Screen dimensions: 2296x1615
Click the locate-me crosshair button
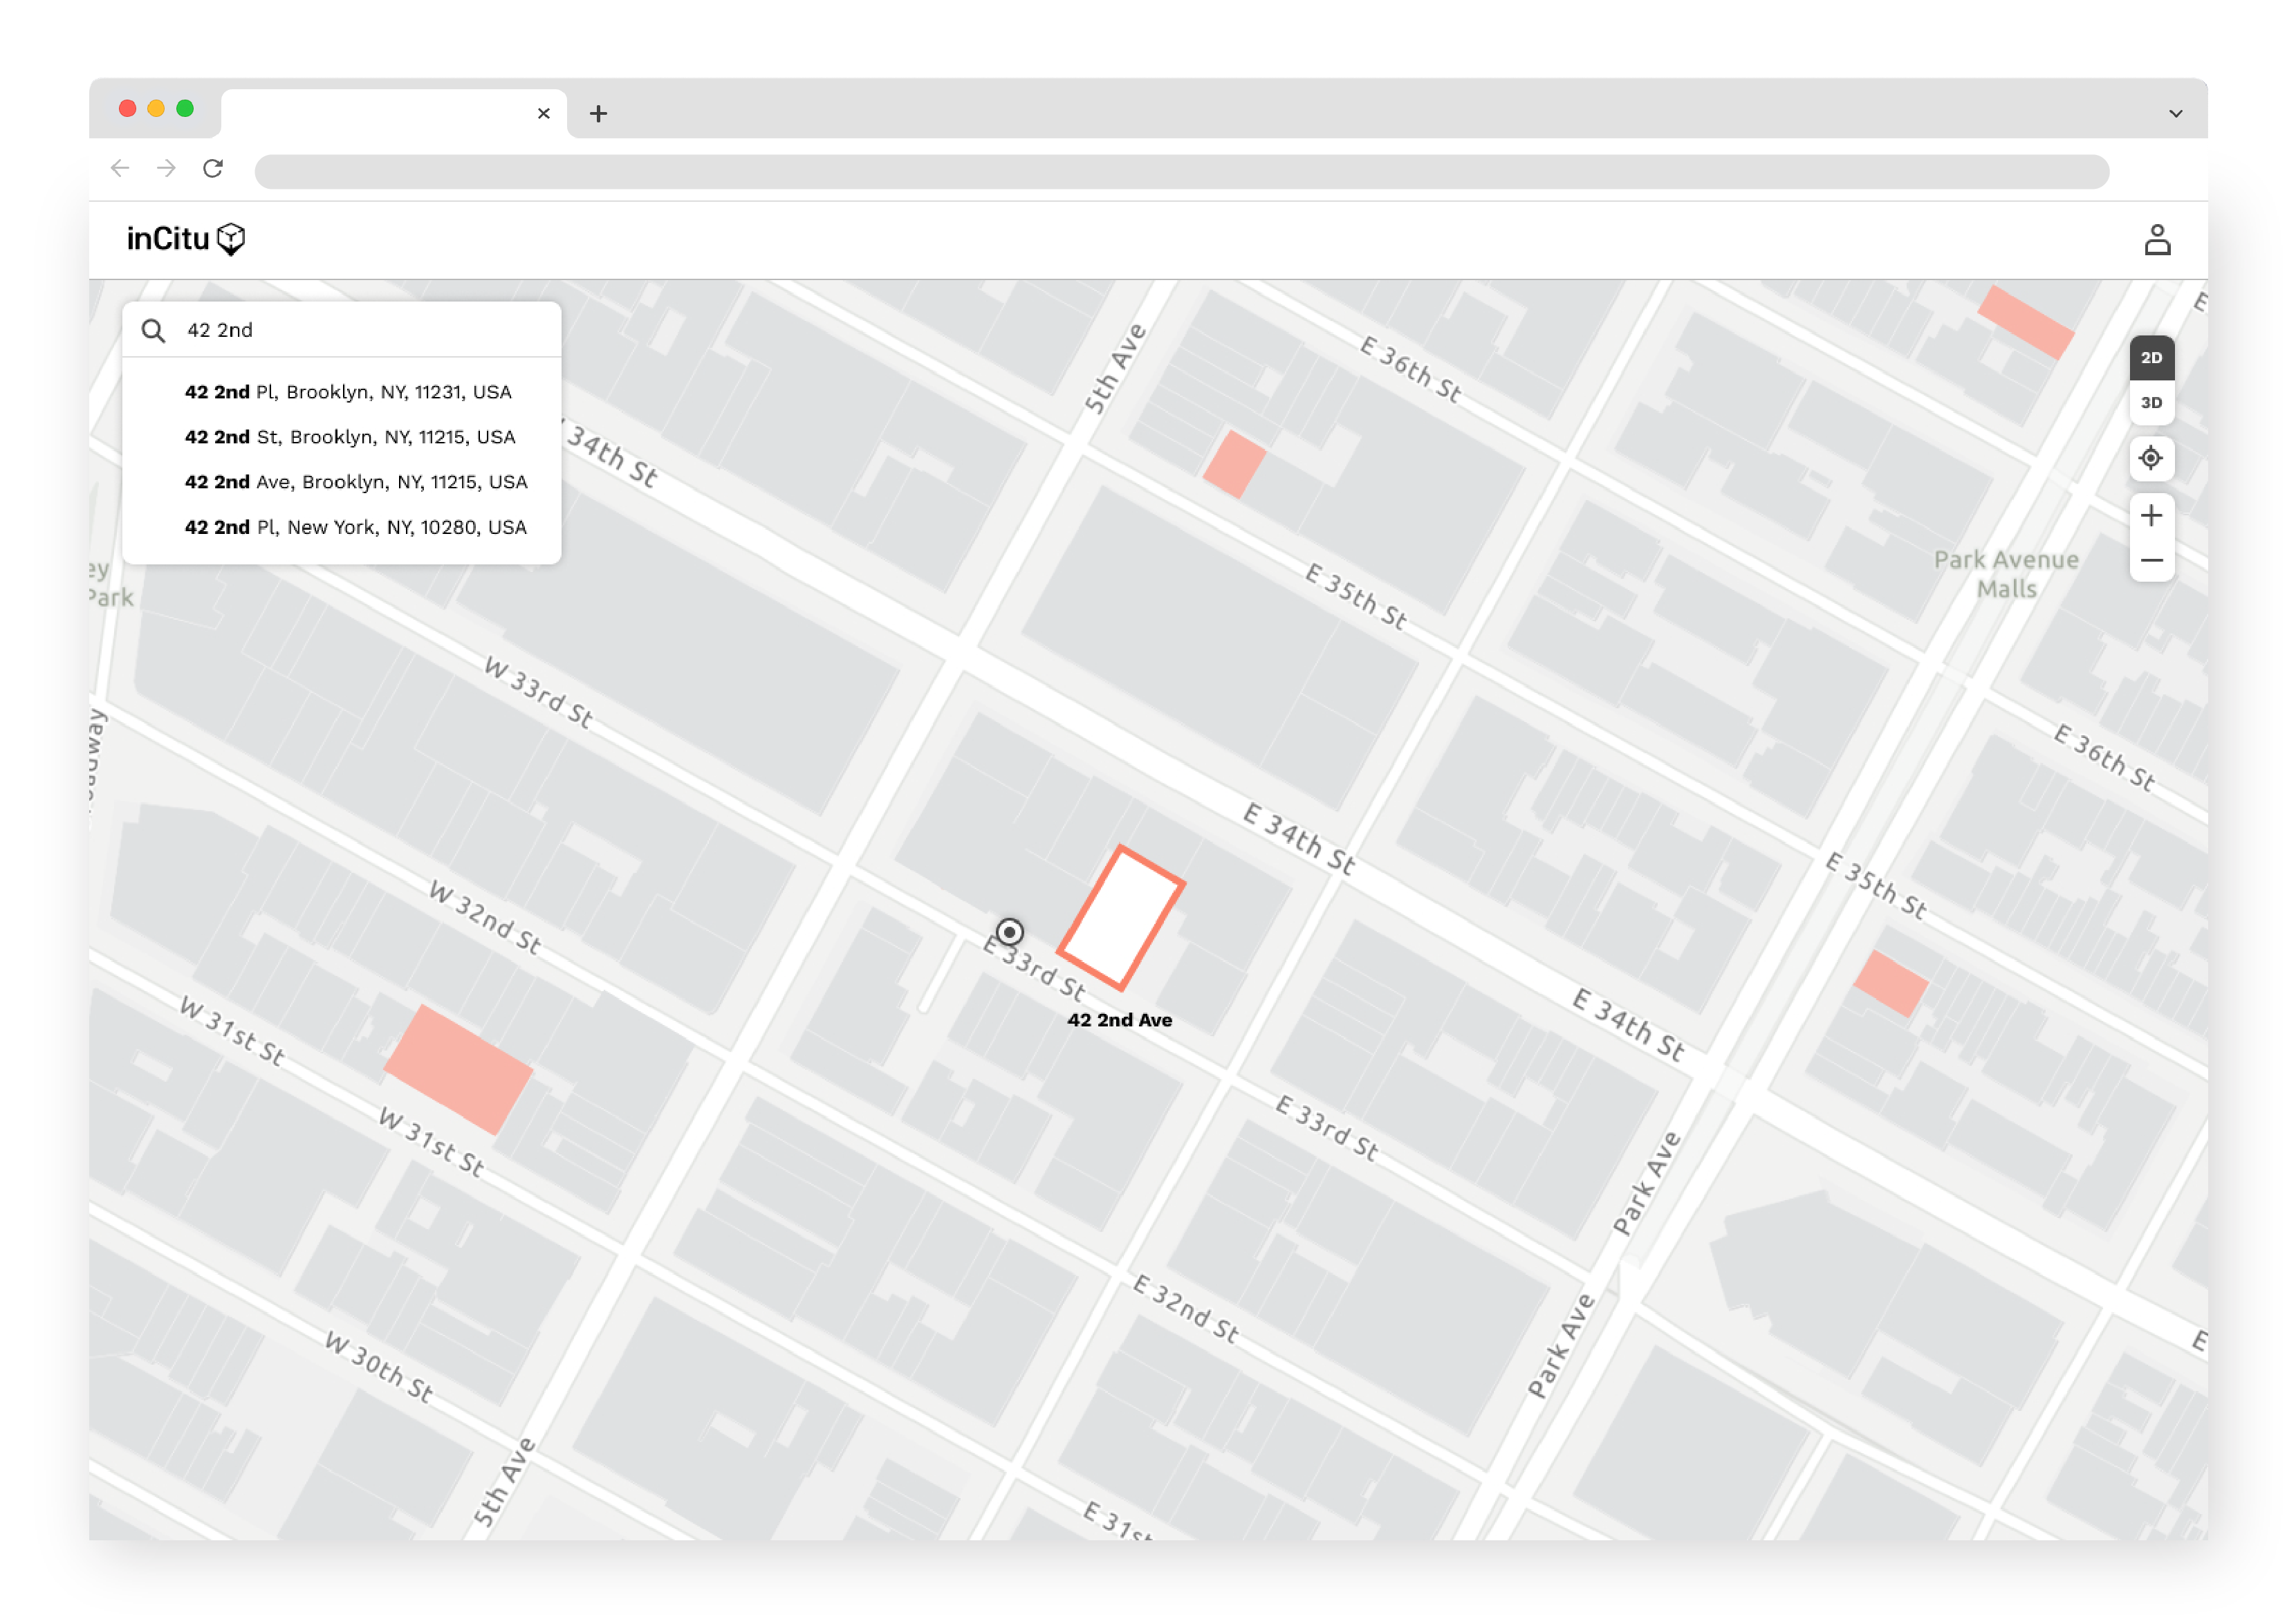(2150, 458)
